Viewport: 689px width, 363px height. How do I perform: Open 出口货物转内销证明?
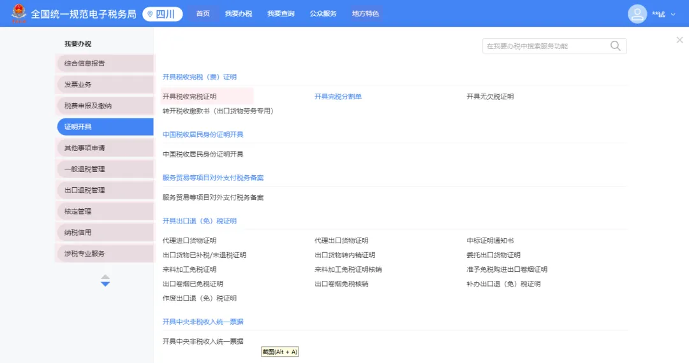tap(345, 255)
